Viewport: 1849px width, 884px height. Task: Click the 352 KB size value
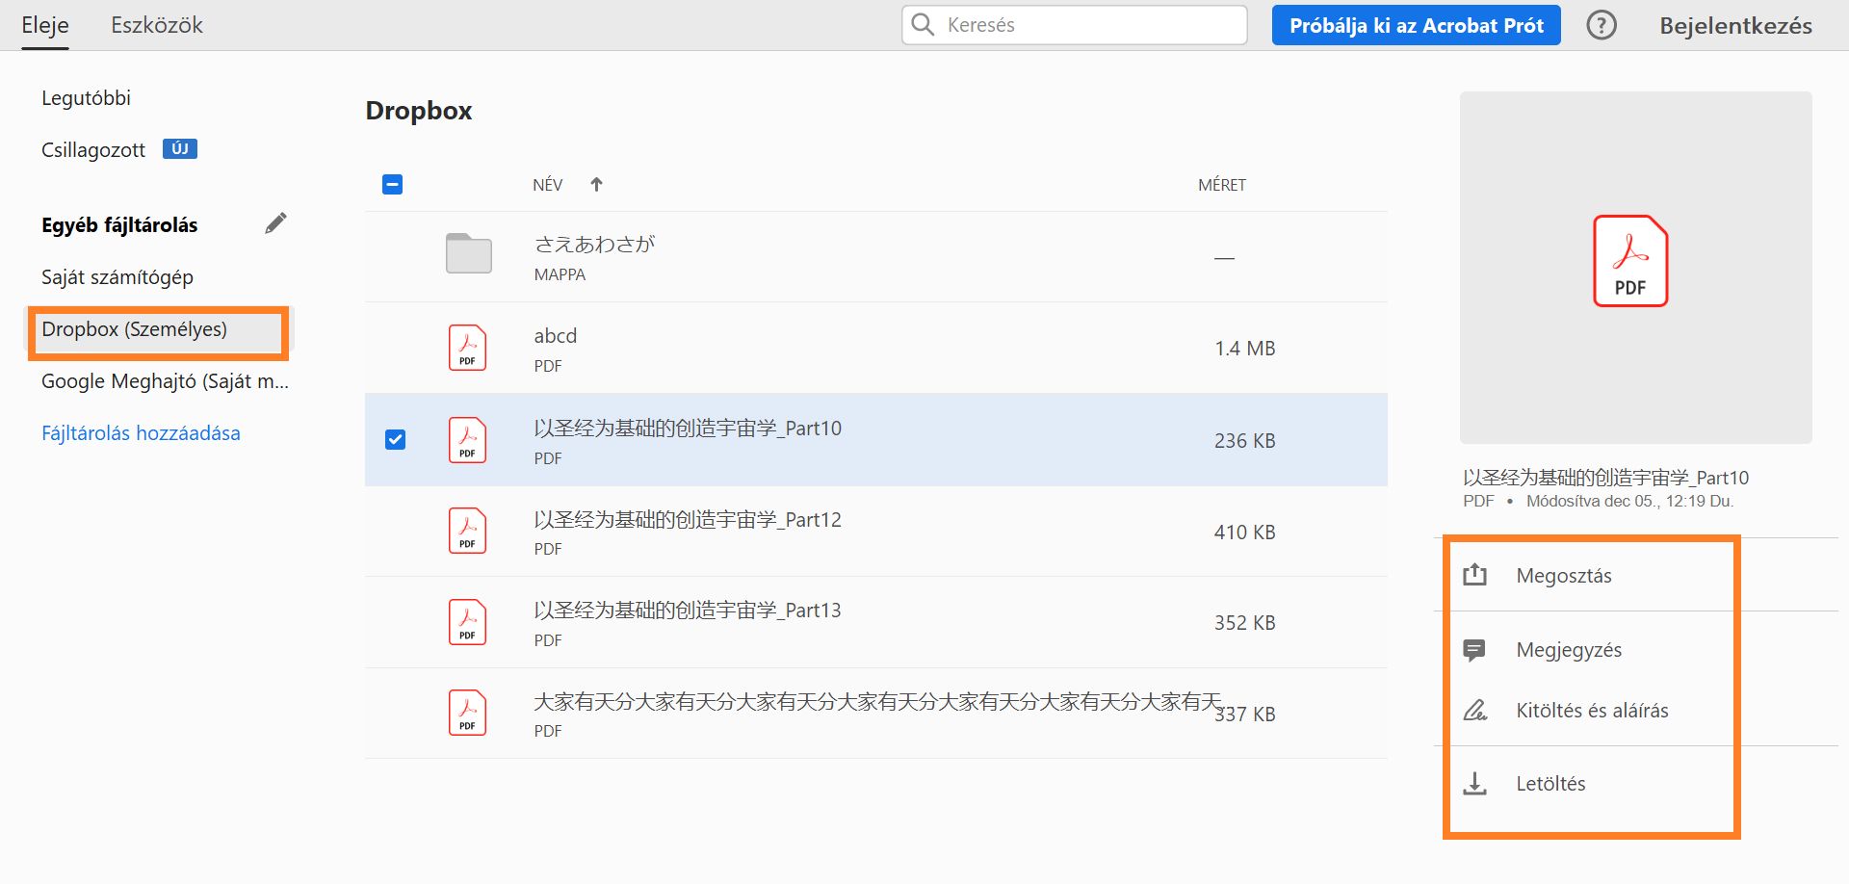[x=1244, y=623]
